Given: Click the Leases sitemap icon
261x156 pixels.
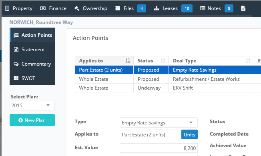Looking at the screenshot, I should click(157, 8).
